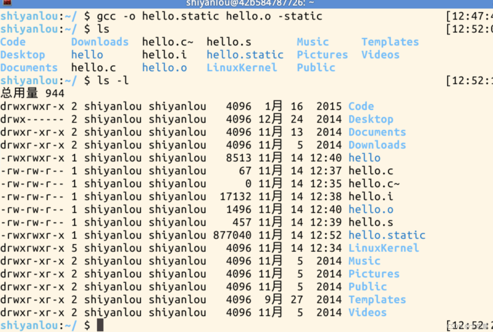This screenshot has height=332, width=493.
Task: Click 'hello.c' name in the ls -l listing
Action: point(371,171)
